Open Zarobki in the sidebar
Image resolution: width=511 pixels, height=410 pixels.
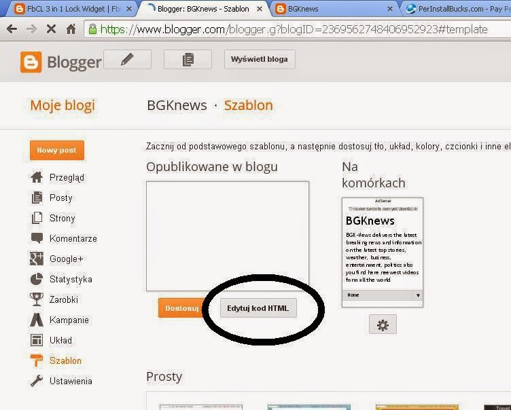click(x=64, y=299)
